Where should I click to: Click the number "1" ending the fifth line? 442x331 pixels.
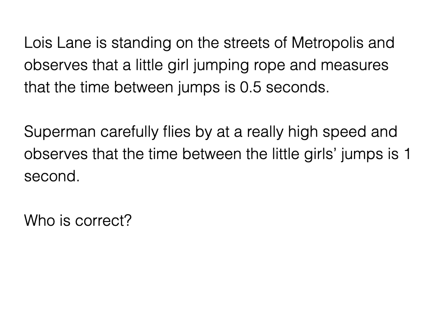click(x=405, y=154)
